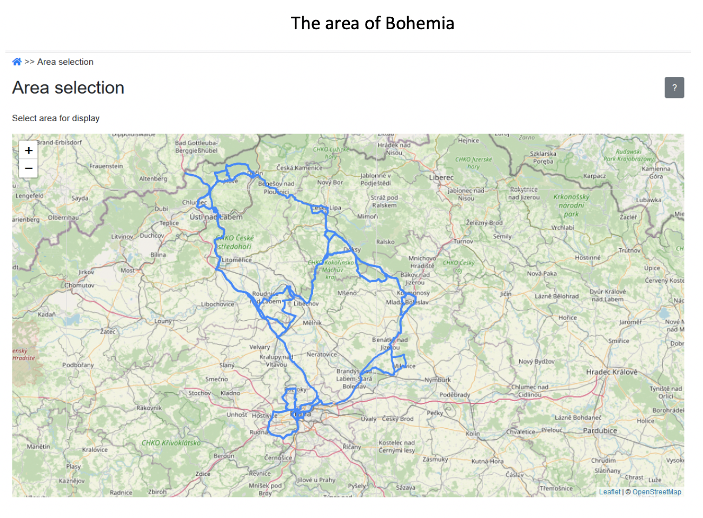Screen dimensions: 703x518
Task: Open the OpenStreetMap attribution link
Action: tap(656, 492)
